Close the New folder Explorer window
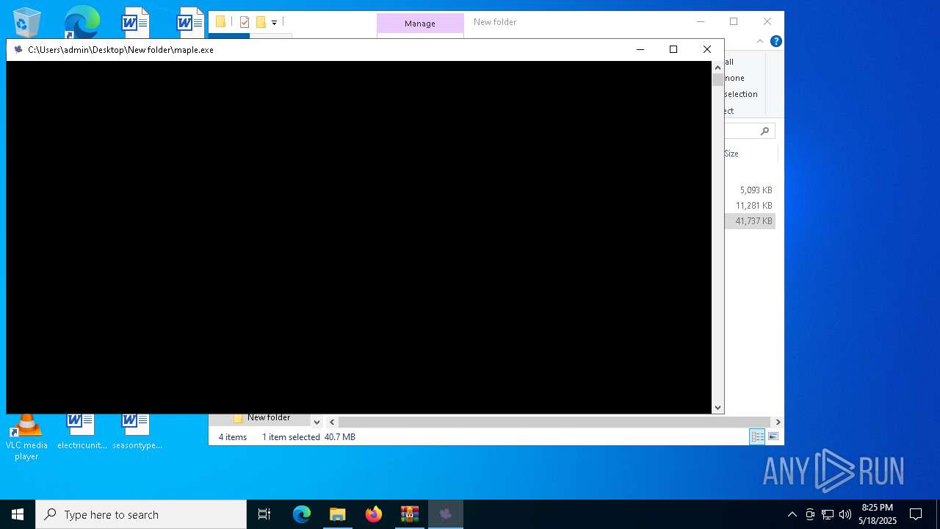 (767, 22)
